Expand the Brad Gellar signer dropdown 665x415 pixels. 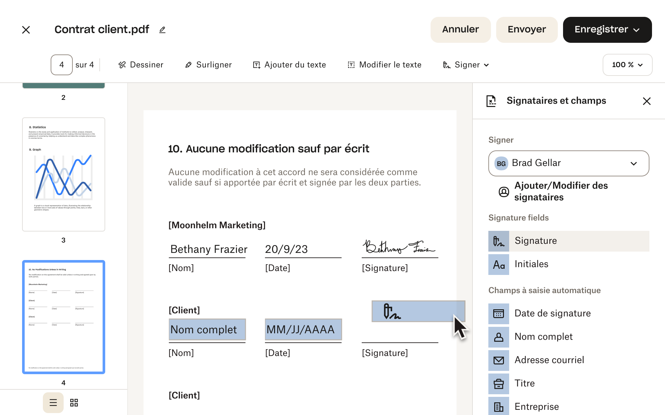click(569, 163)
